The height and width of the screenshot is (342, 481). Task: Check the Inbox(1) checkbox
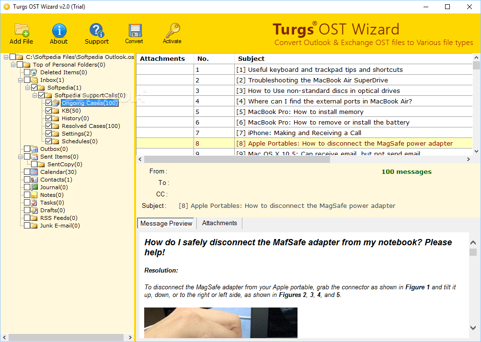click(x=27, y=80)
